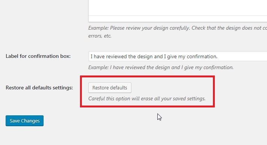Image resolution: width=267 pixels, height=145 pixels.
Task: Click inside the white text area above
Action: pyautogui.click(x=178, y=8)
